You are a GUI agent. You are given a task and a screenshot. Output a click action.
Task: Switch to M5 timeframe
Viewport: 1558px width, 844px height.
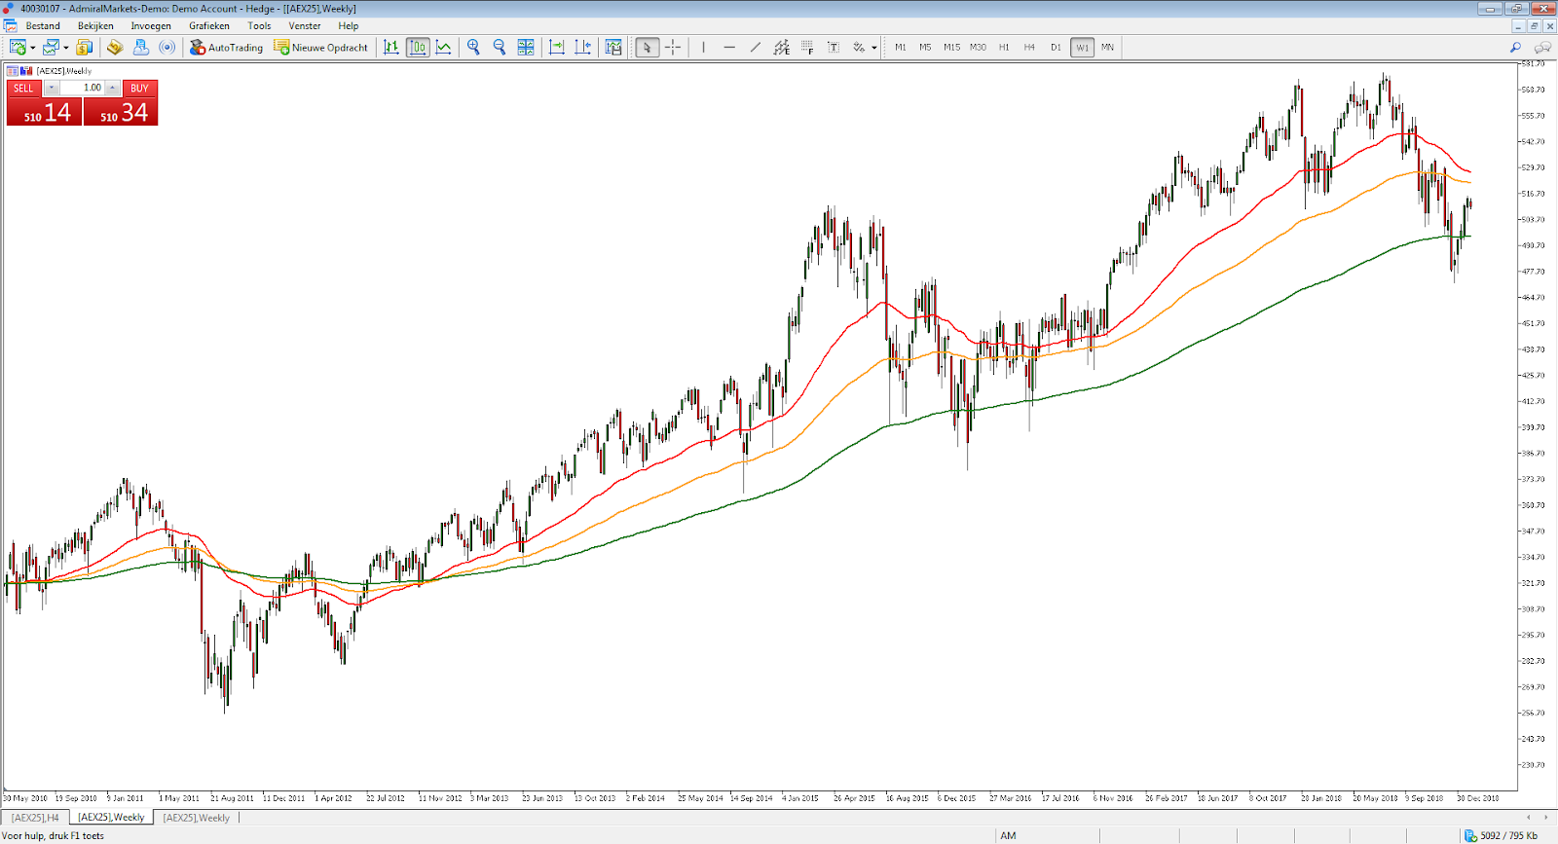925,47
